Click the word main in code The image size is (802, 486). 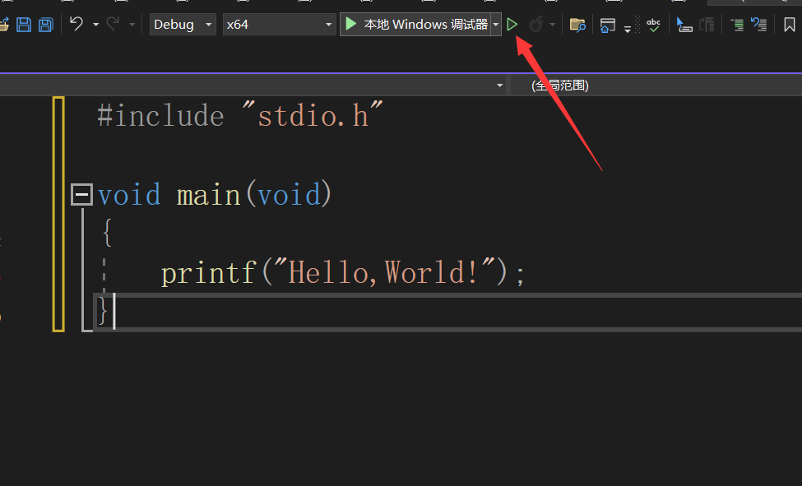click(208, 196)
